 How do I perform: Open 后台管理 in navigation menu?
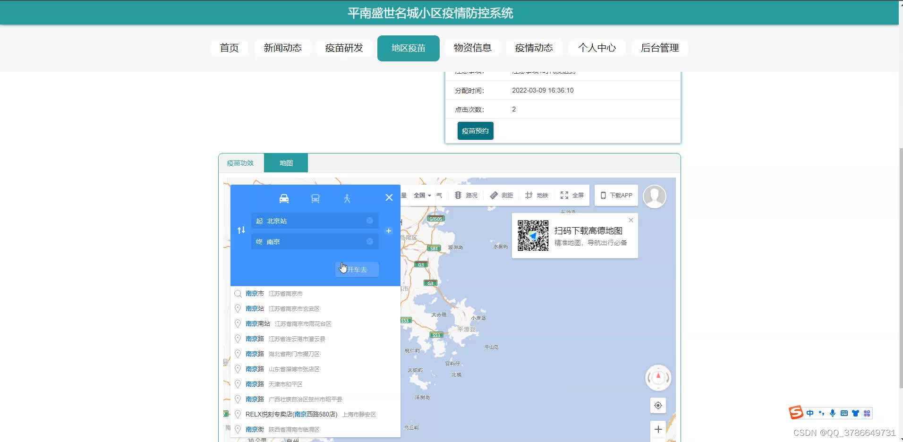659,48
